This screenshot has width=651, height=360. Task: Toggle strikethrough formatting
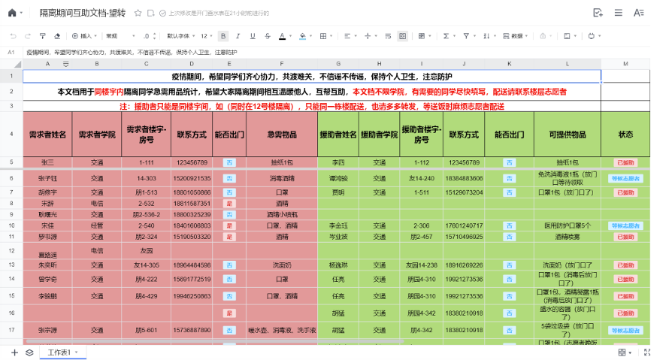click(267, 35)
